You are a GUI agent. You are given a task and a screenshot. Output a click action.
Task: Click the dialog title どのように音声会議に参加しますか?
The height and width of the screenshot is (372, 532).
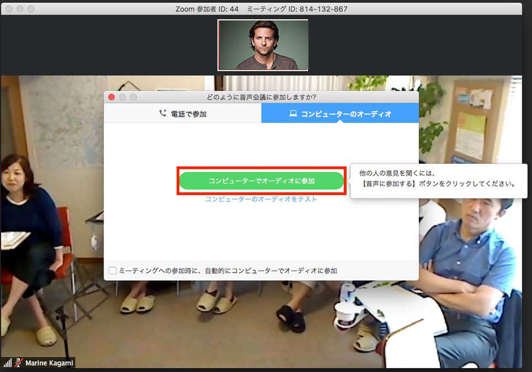click(261, 97)
